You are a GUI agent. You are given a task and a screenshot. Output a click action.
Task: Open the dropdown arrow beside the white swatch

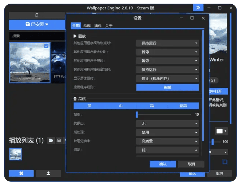225,131
